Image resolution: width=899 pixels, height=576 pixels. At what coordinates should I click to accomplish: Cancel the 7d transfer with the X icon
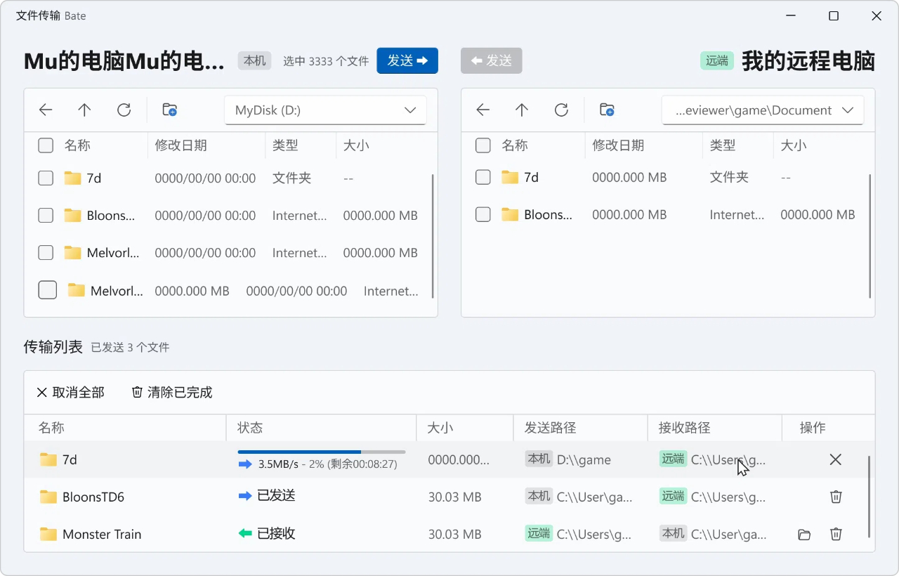point(835,459)
